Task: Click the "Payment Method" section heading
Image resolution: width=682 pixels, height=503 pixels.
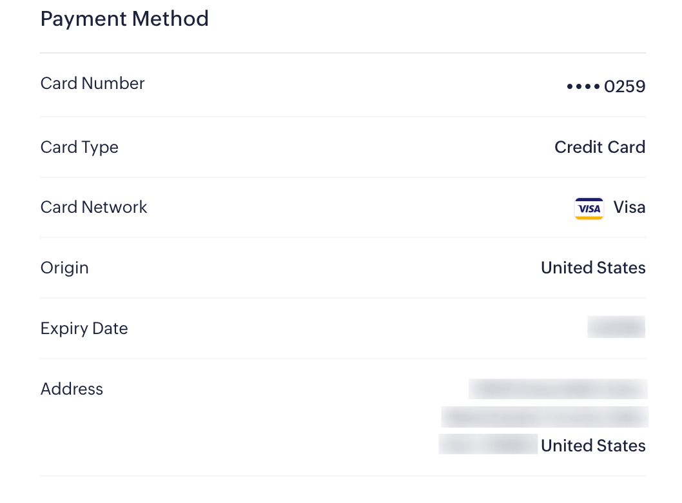Action: [x=124, y=19]
